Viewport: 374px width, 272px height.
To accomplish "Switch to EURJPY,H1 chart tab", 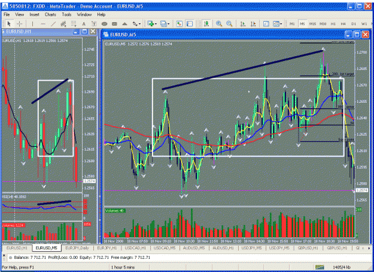I will 107,248.
